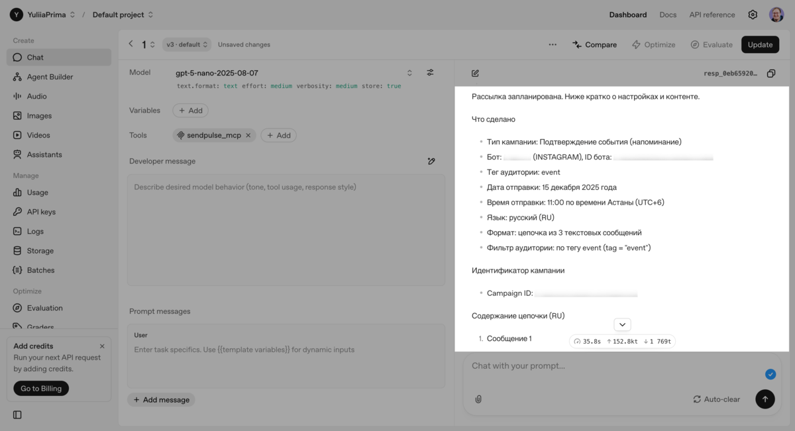Image resolution: width=795 pixels, height=431 pixels.
Task: Click the Go to Billing button
Action: coord(41,389)
